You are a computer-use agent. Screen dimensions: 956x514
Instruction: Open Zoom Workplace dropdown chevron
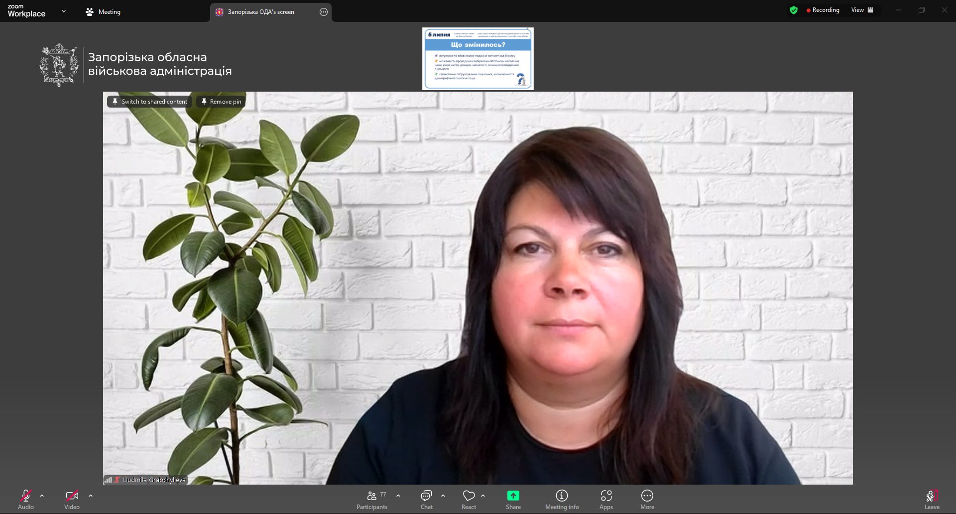coord(64,11)
